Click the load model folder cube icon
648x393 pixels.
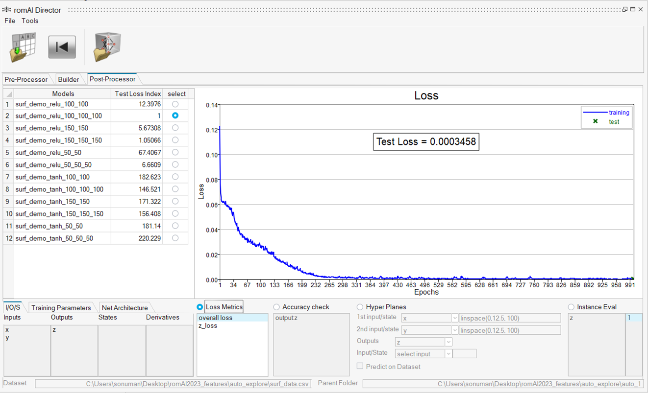pyautogui.click(x=107, y=47)
